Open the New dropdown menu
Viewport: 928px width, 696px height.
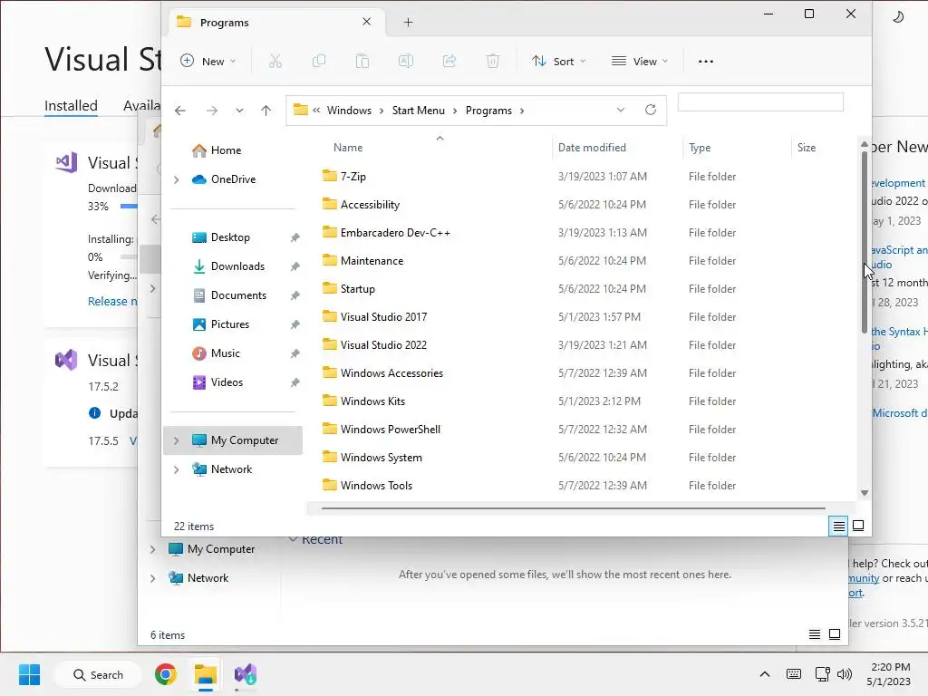[208, 61]
